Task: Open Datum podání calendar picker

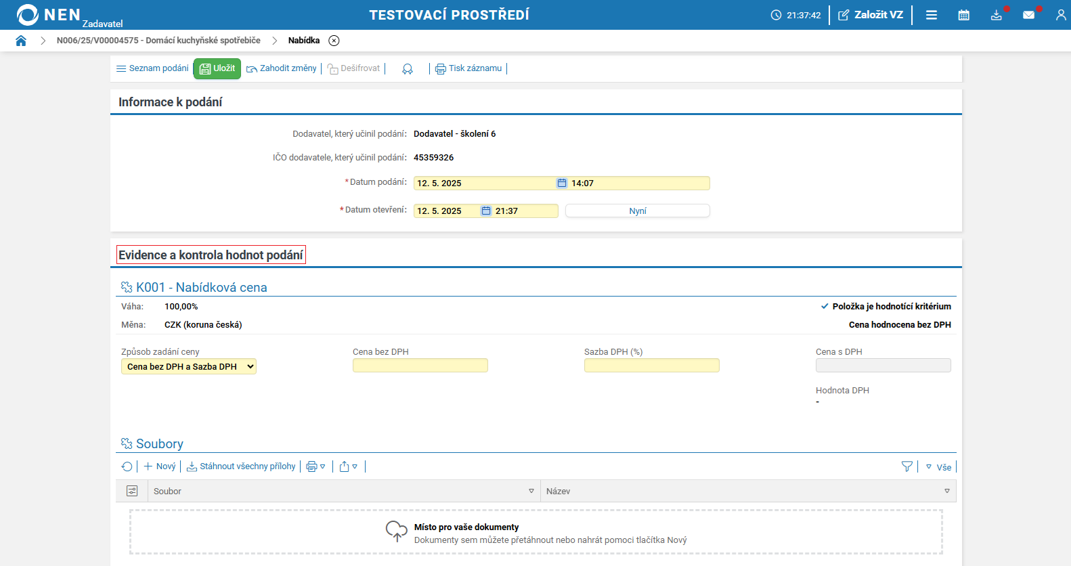Action: (562, 183)
